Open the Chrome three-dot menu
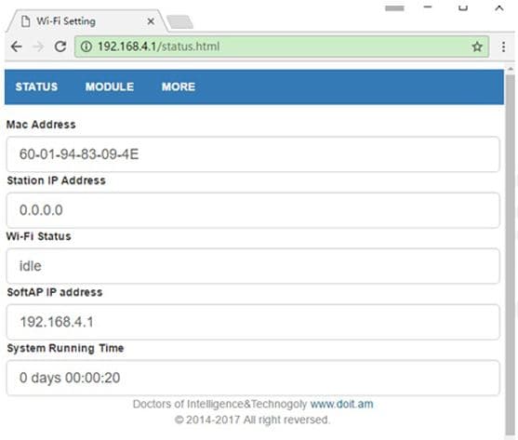 (503, 47)
